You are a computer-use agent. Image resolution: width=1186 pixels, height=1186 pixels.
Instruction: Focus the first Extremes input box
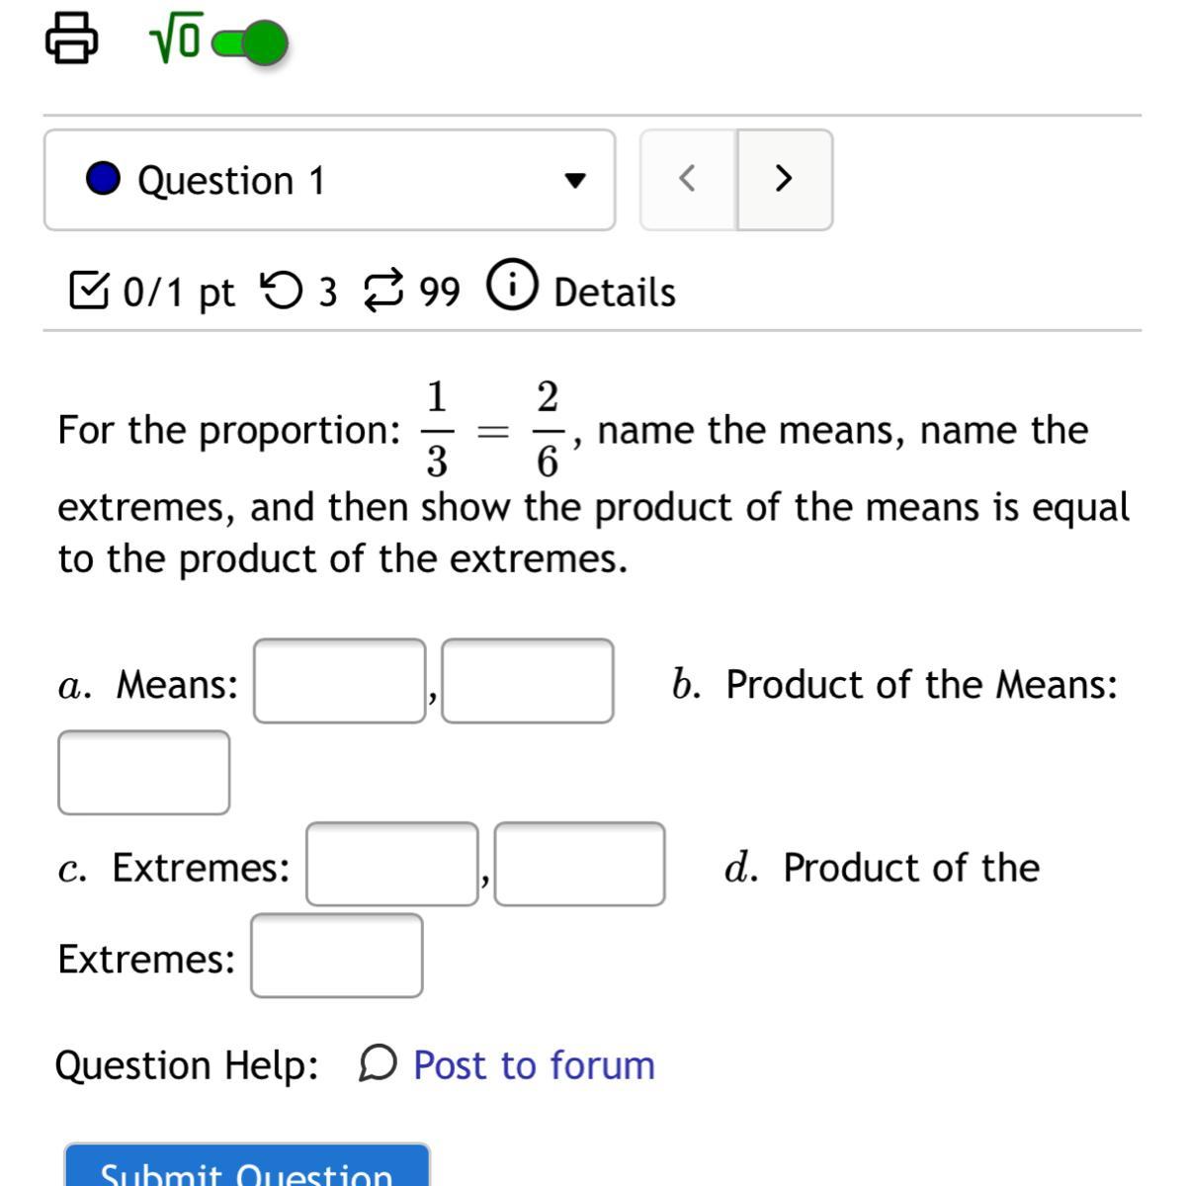(x=391, y=864)
